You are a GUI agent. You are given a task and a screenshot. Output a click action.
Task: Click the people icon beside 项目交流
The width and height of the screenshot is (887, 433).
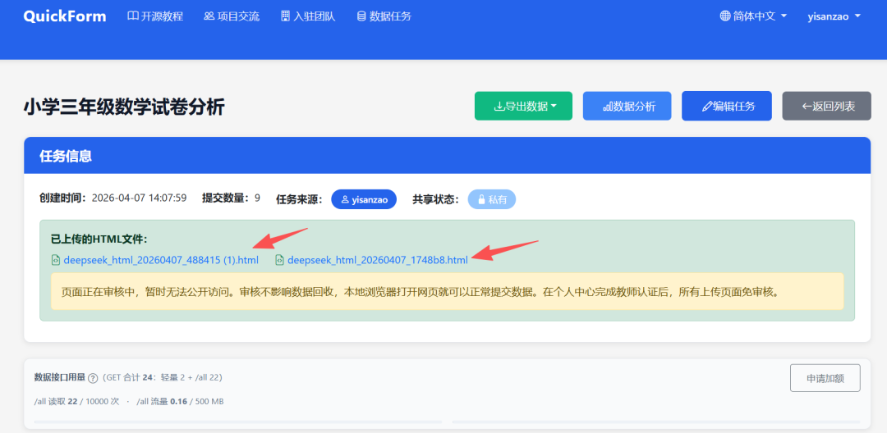(x=209, y=16)
